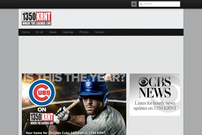Click the Cubs caption "Your home for Chicago Cubs baseball"
This screenshot has width=202, height=135.
pos(55,133)
